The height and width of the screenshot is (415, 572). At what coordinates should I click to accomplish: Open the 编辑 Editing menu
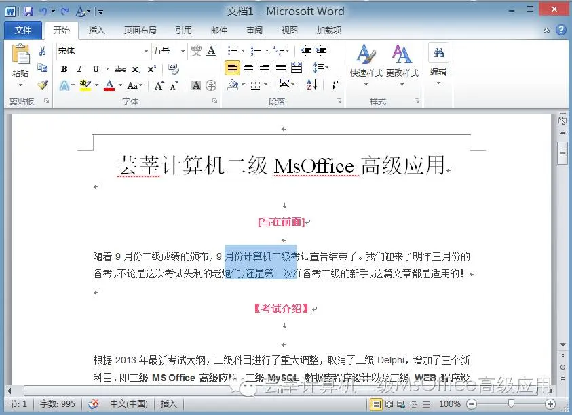(438, 65)
